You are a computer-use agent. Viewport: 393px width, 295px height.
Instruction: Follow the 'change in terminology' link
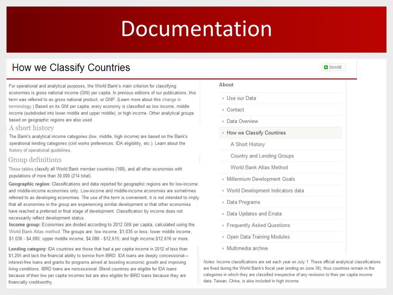(x=171, y=99)
